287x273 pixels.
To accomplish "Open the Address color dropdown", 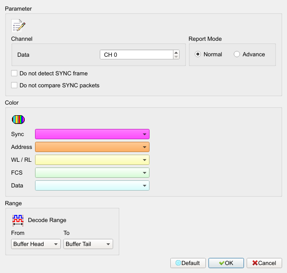I will pos(92,147).
